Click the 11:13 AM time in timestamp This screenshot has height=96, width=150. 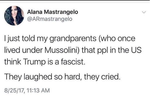click(38, 90)
